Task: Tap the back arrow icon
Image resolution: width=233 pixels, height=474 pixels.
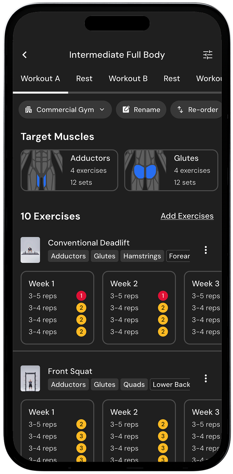Action: click(25, 55)
